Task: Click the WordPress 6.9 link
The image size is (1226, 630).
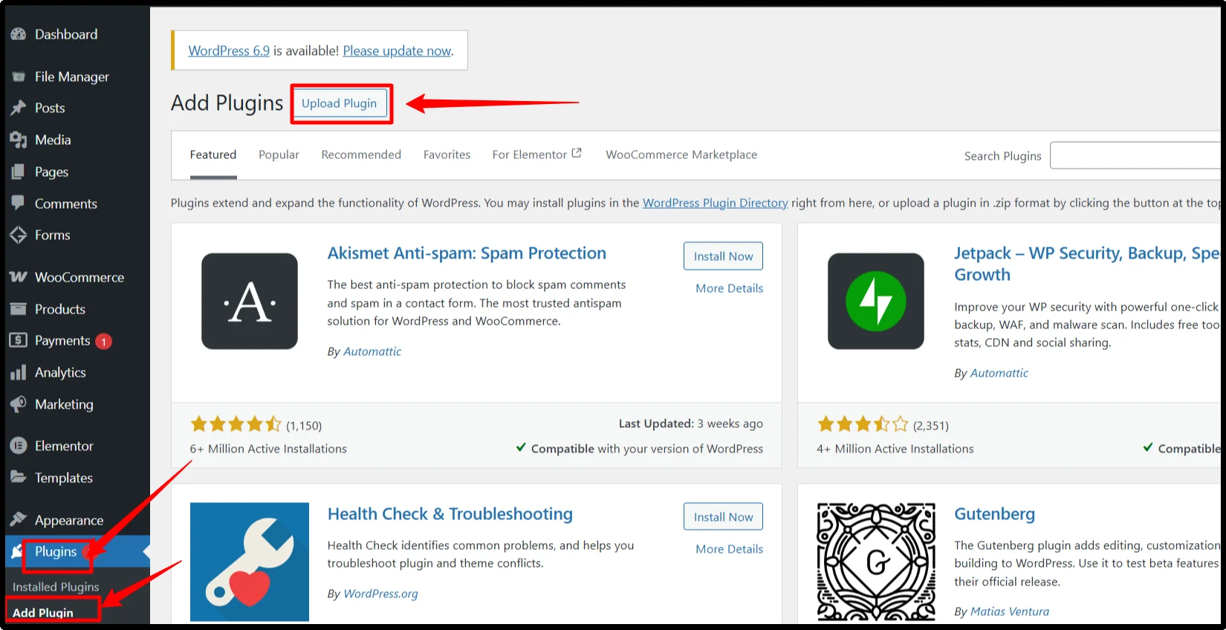Action: click(229, 51)
